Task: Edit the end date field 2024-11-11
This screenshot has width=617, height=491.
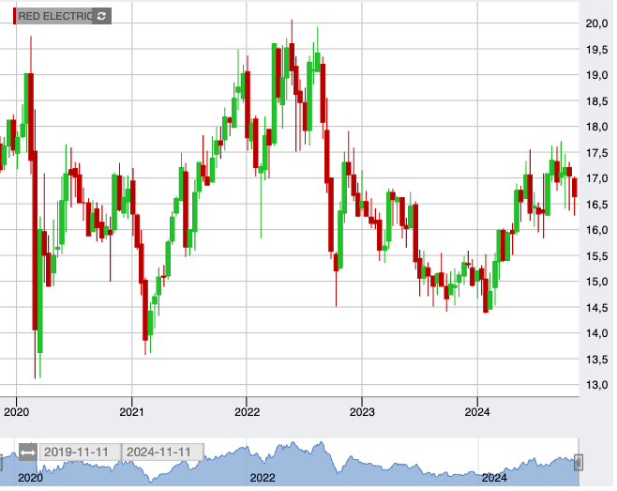Action: 162,453
